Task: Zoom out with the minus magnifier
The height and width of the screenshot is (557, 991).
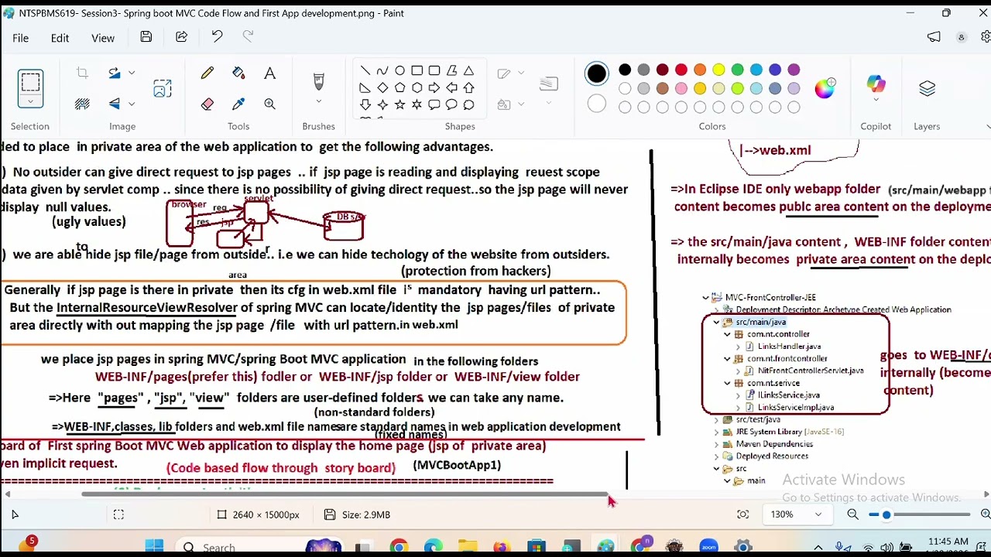Action: pyautogui.click(x=853, y=514)
